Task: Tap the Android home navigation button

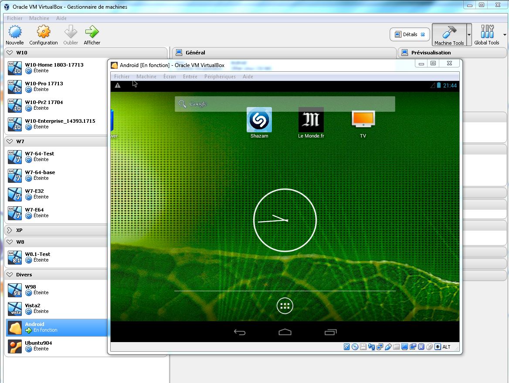Action: [285, 333]
